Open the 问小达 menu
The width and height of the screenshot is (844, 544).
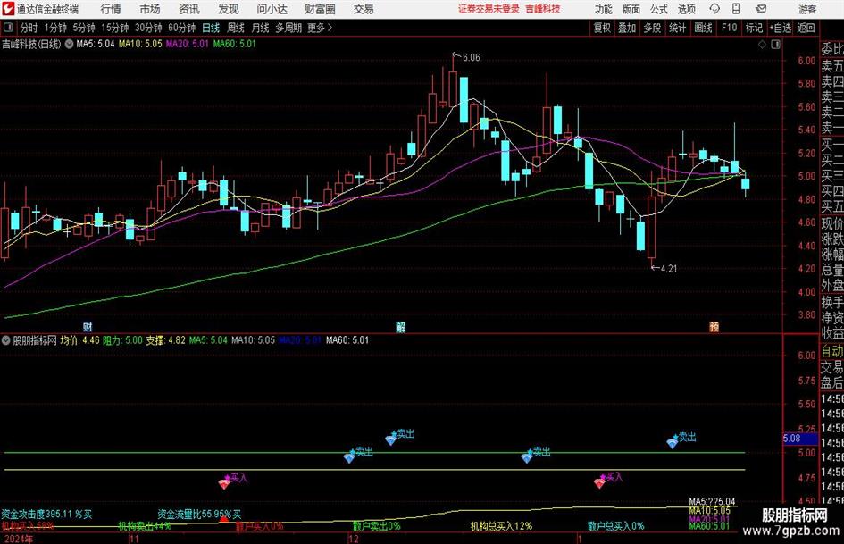(272, 9)
